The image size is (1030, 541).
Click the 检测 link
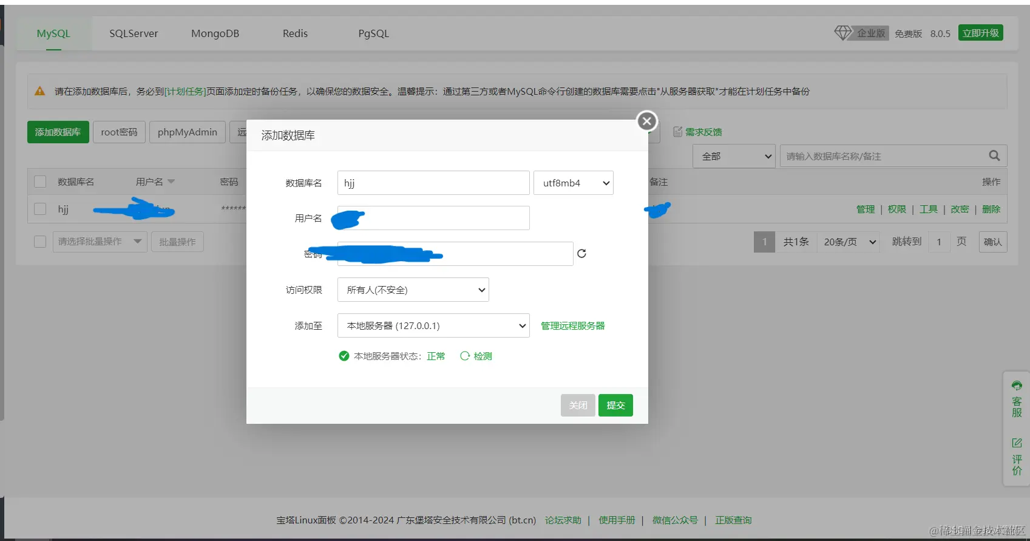coord(483,356)
